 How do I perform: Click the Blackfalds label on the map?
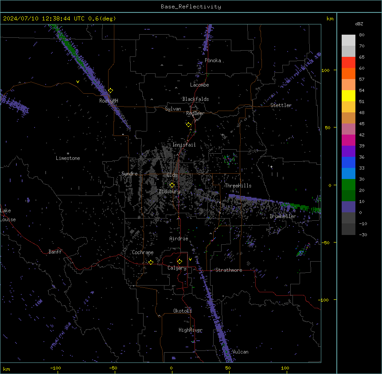click(195, 99)
